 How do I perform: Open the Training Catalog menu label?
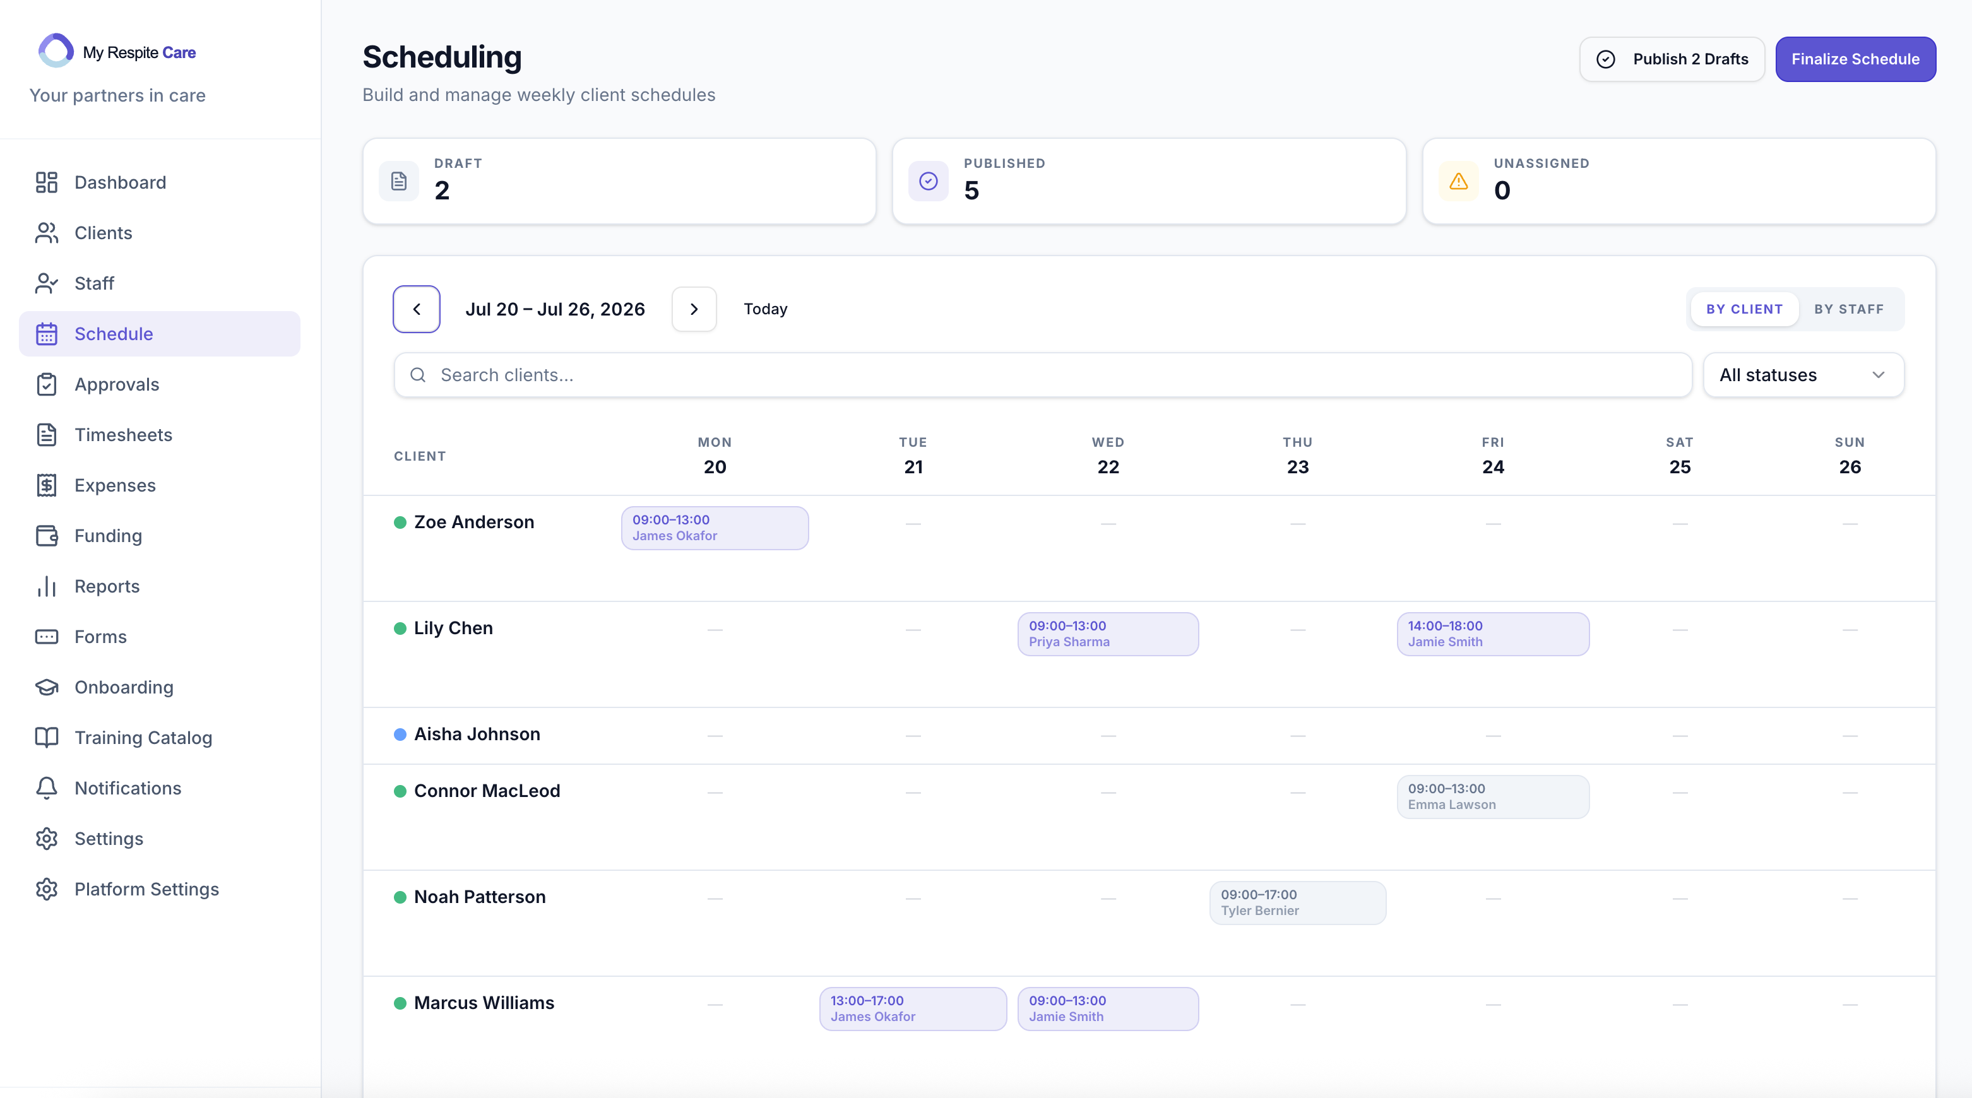[143, 738]
